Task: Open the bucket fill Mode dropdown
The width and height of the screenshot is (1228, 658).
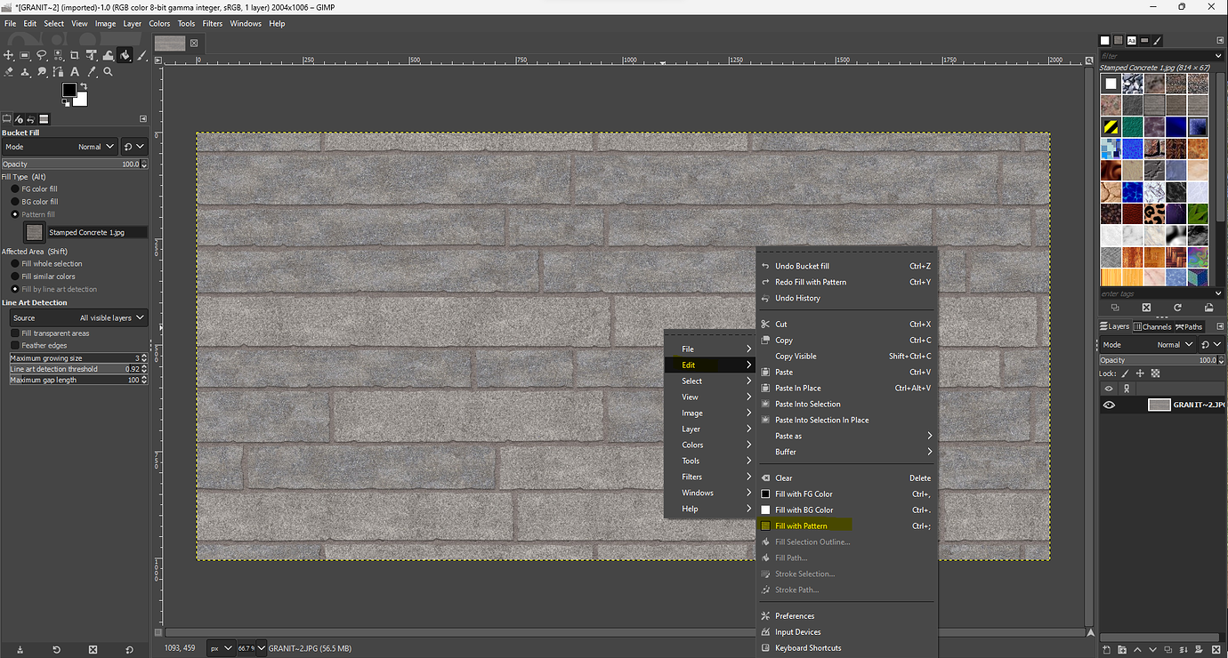Action: [x=60, y=147]
